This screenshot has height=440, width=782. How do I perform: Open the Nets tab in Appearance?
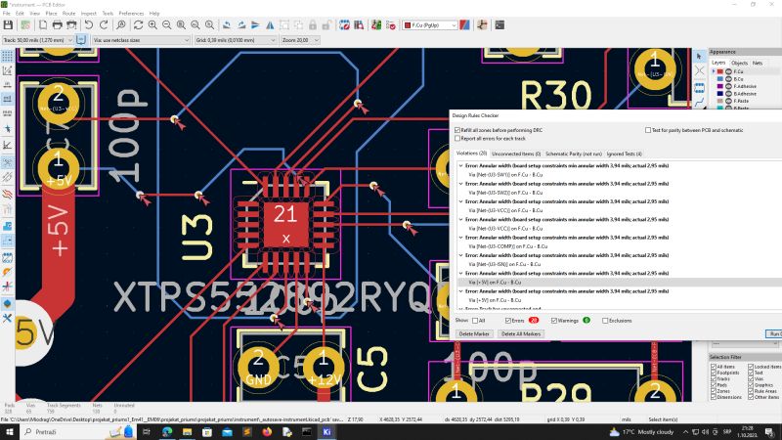click(x=757, y=63)
